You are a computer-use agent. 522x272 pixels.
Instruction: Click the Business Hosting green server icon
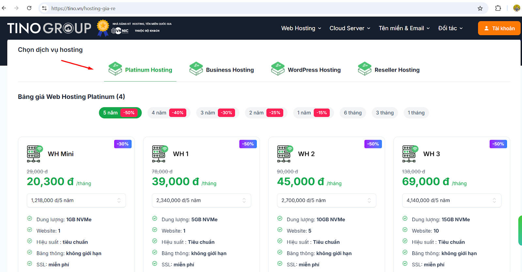pos(196,69)
